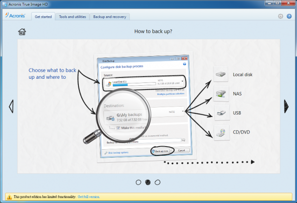Click the Get full version link
The image size is (297, 203).
(x=89, y=197)
